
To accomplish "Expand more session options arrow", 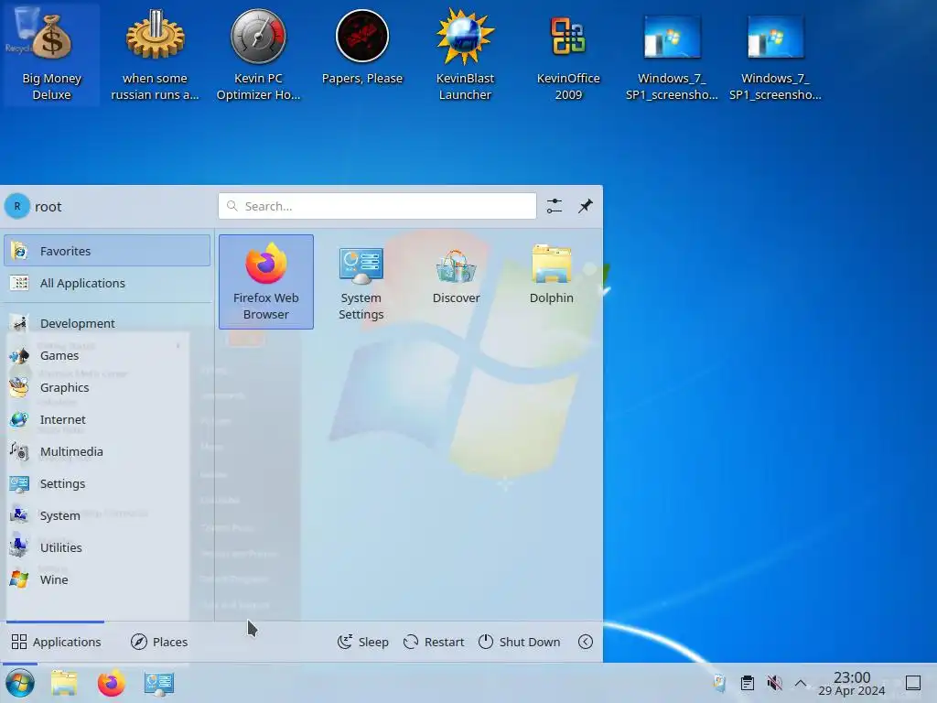I will point(586,642).
